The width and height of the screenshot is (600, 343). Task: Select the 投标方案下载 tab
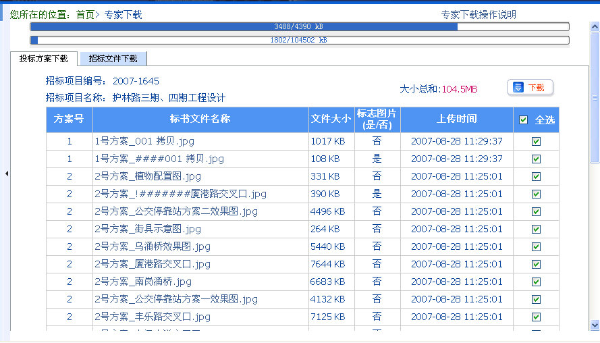[x=44, y=59]
